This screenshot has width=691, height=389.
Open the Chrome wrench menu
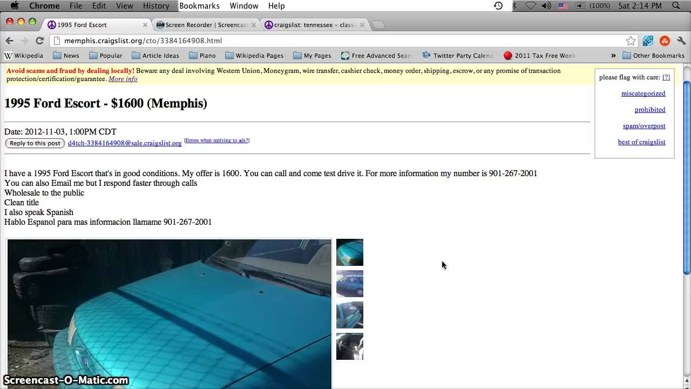(x=681, y=41)
